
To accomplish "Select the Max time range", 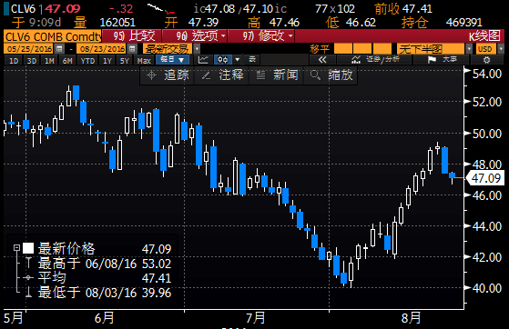I will [x=144, y=61].
